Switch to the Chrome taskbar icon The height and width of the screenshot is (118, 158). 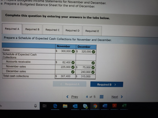point(95,106)
